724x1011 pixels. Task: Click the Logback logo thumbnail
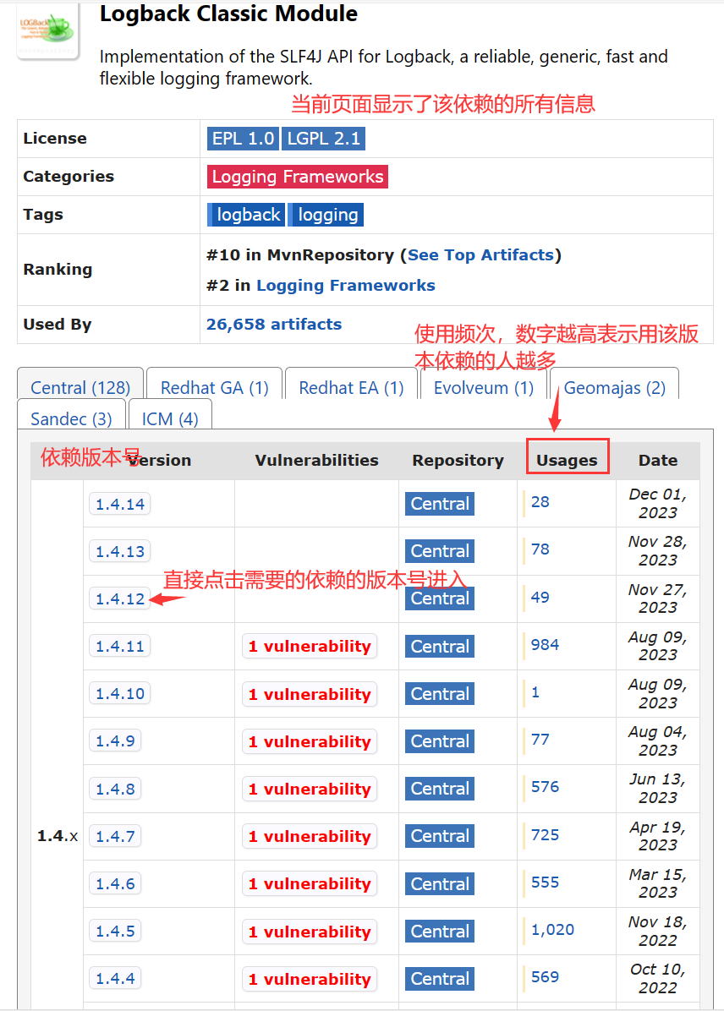(x=47, y=31)
